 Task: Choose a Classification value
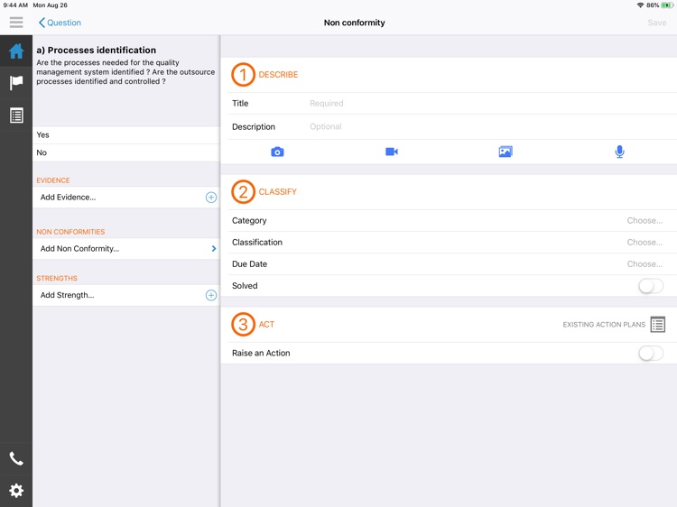[x=644, y=243]
